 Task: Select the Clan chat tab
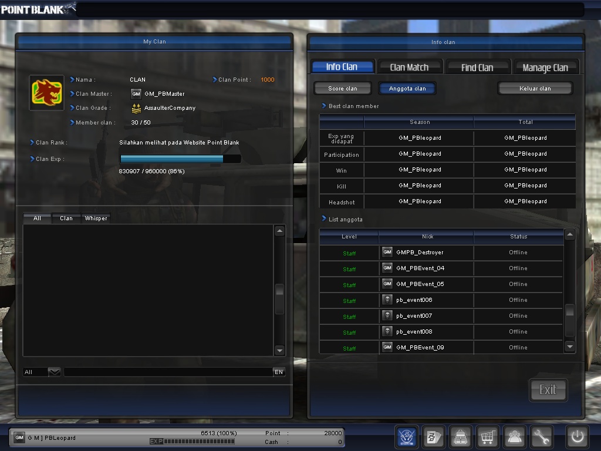pyautogui.click(x=66, y=218)
